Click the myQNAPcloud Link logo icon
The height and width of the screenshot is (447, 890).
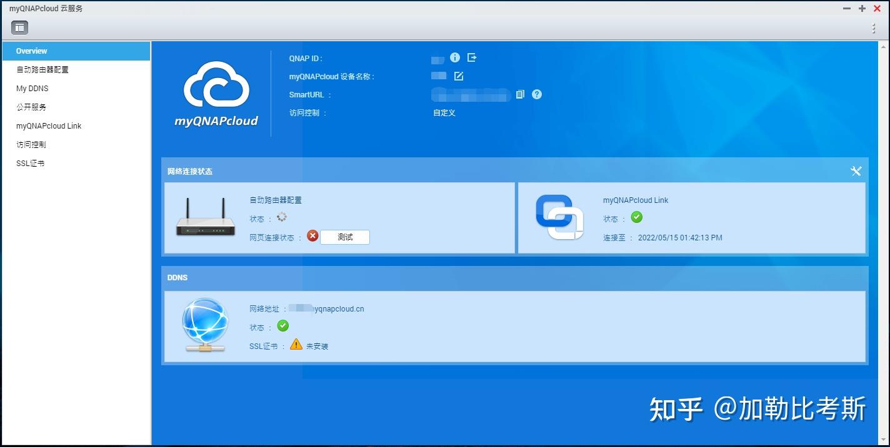pyautogui.click(x=559, y=217)
